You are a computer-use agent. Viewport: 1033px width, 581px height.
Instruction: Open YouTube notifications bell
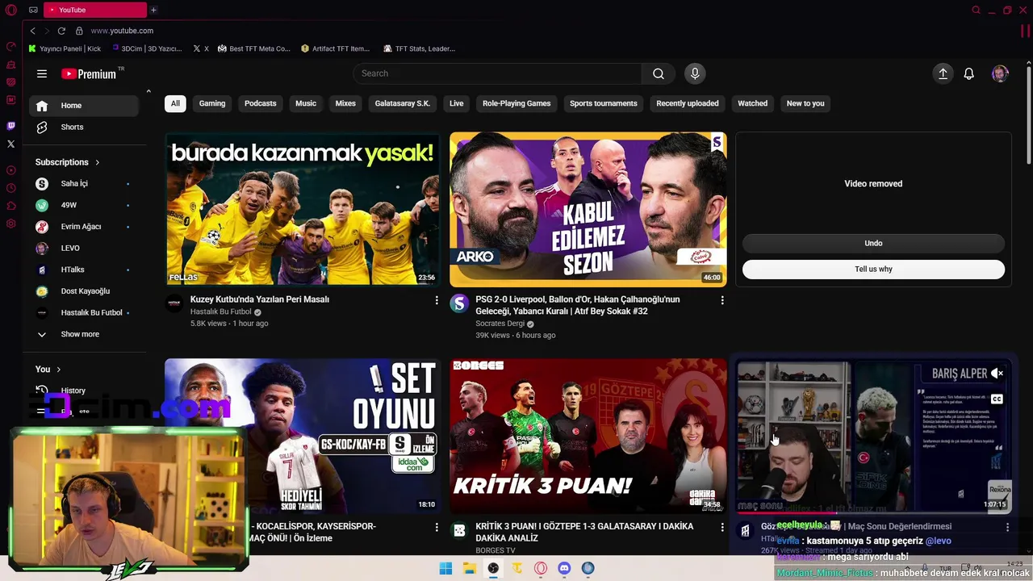coord(969,73)
